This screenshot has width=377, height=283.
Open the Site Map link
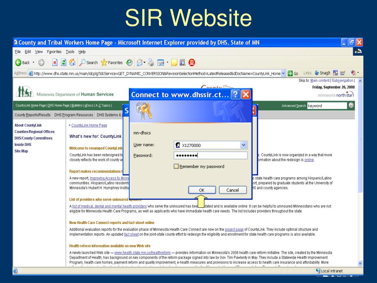click(21, 151)
